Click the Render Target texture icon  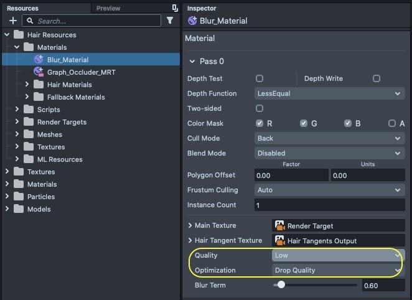(280, 226)
